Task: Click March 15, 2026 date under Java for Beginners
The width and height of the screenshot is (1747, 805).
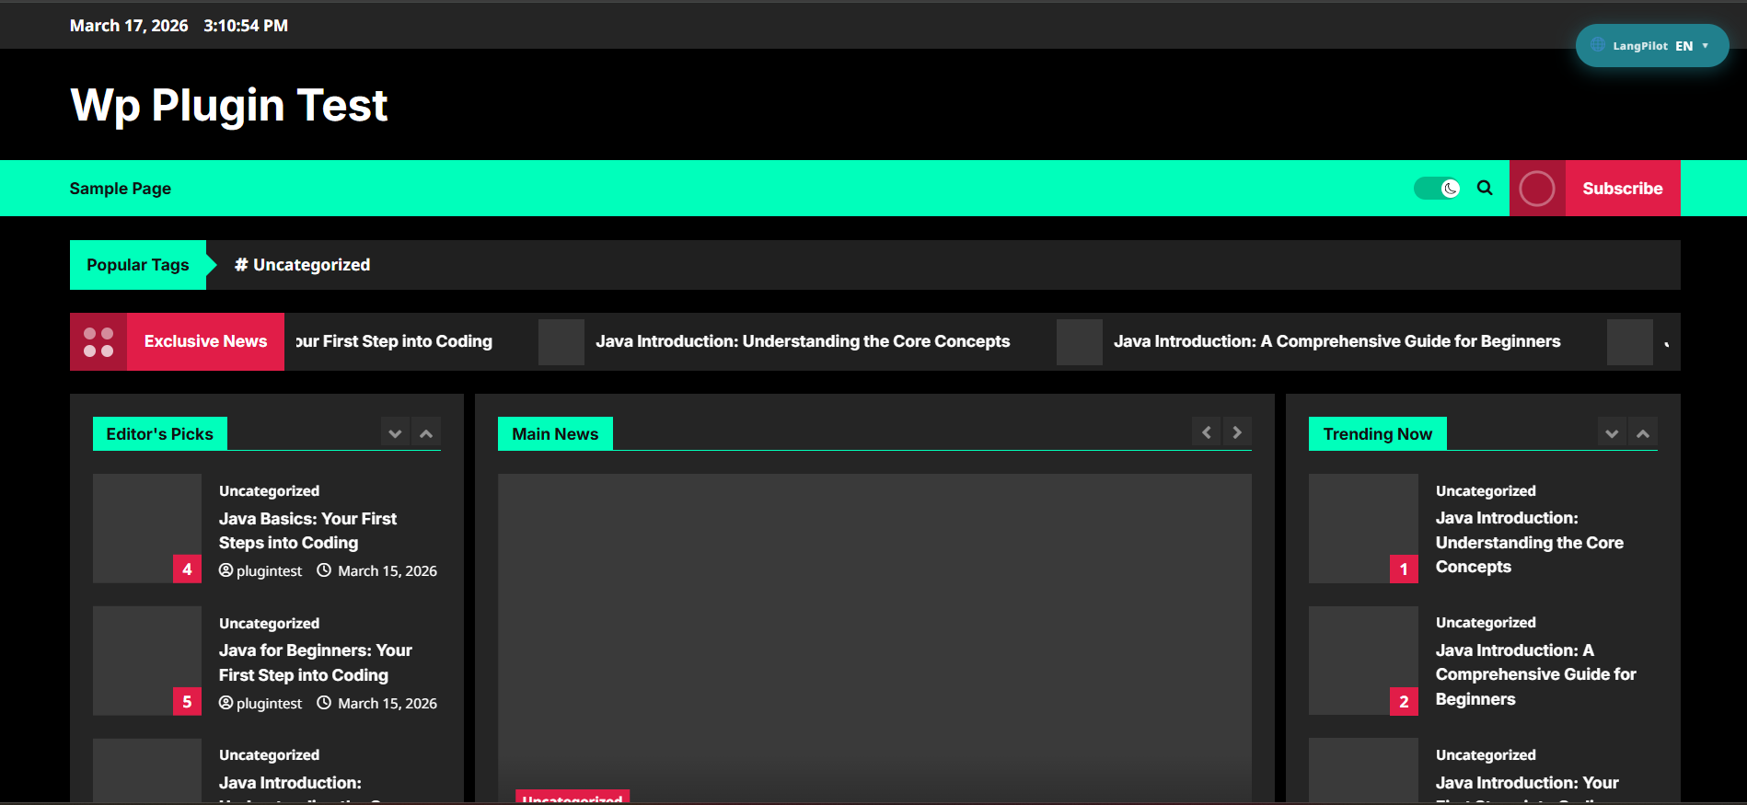Action: pos(388,704)
